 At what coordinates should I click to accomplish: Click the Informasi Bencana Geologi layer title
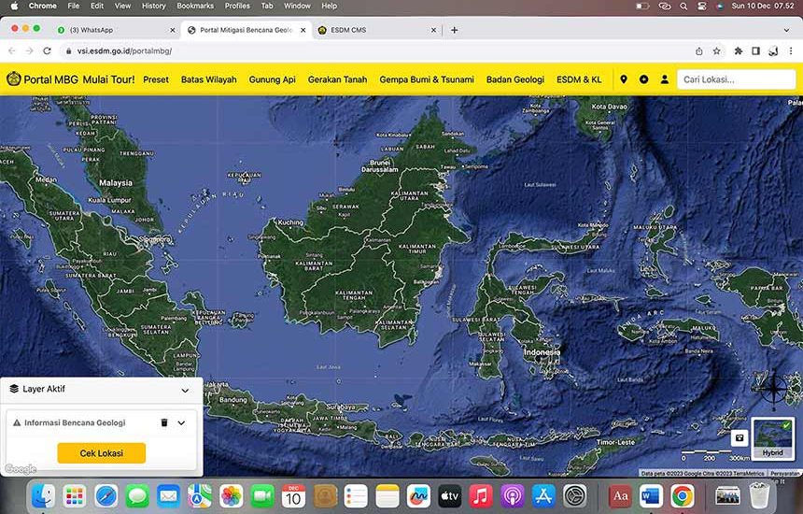[x=75, y=422]
